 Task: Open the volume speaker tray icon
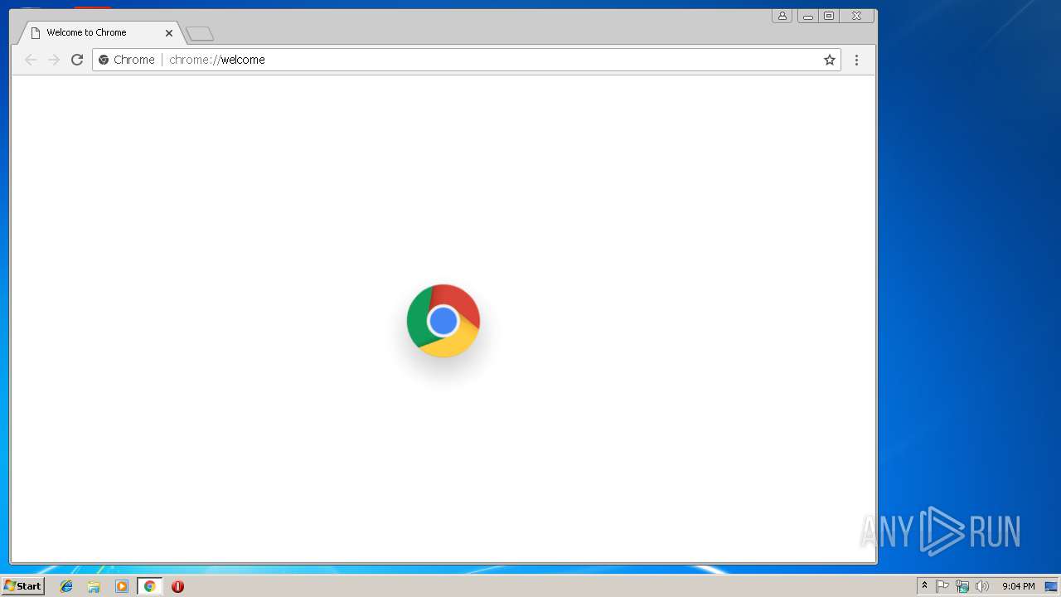982,586
